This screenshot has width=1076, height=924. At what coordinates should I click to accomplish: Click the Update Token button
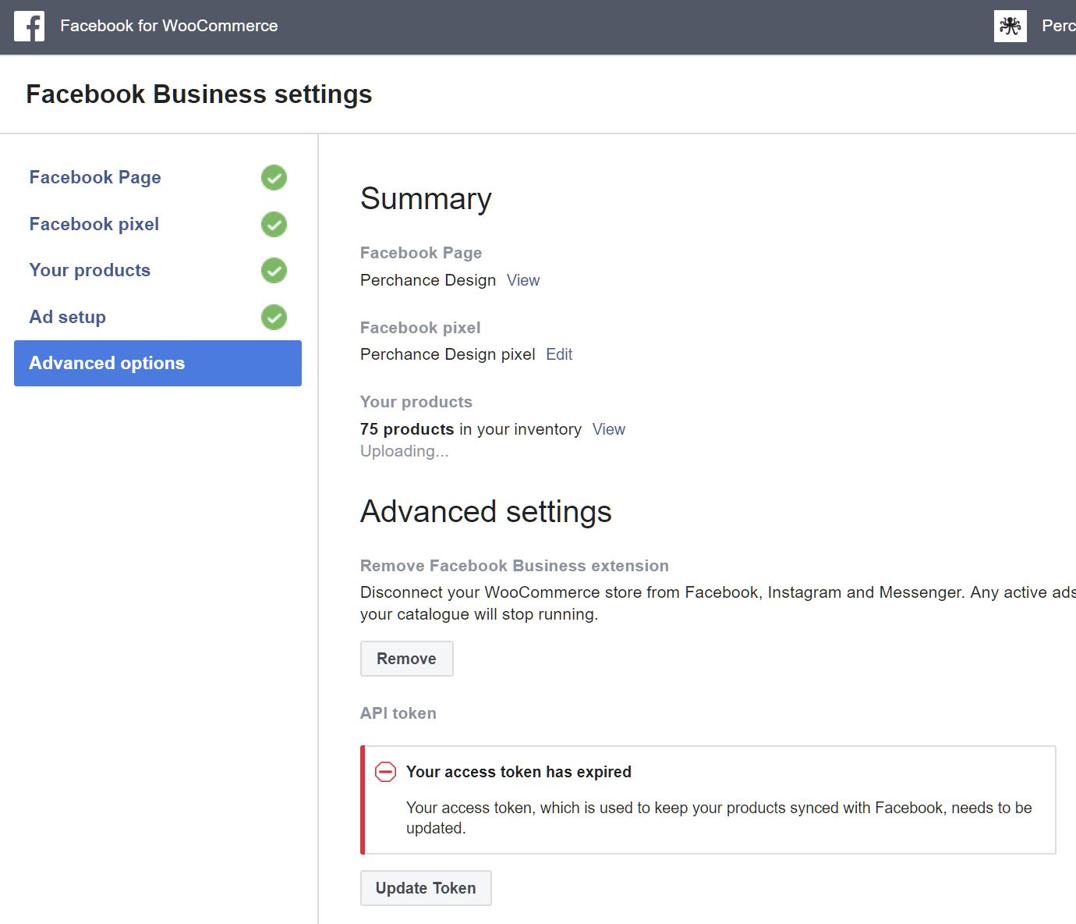[x=426, y=888]
